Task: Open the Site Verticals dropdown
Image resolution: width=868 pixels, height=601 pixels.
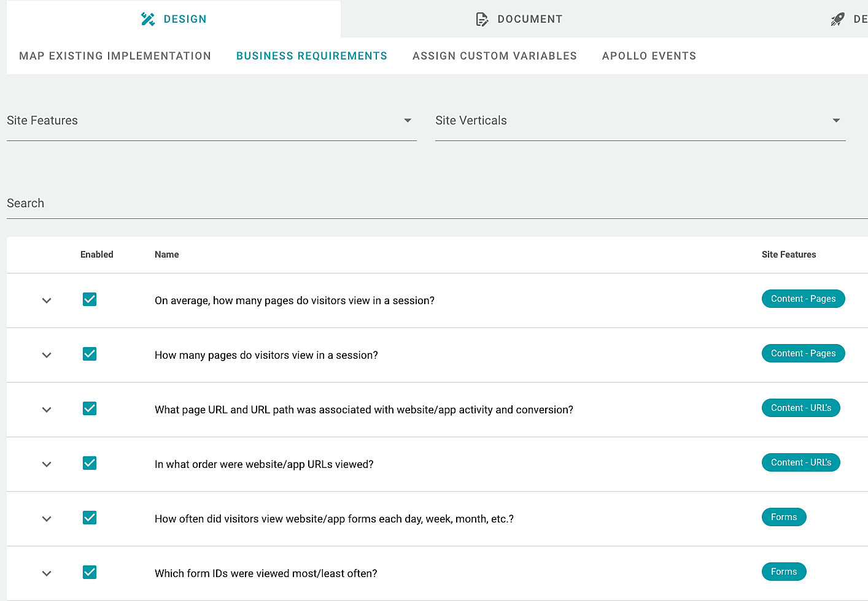Action: 640,121
